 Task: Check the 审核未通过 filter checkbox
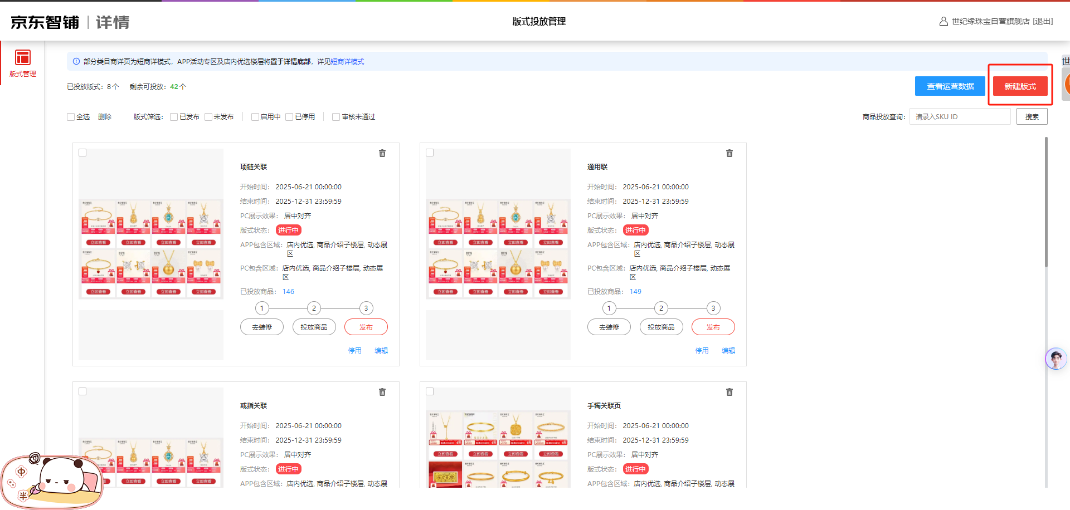(x=336, y=117)
